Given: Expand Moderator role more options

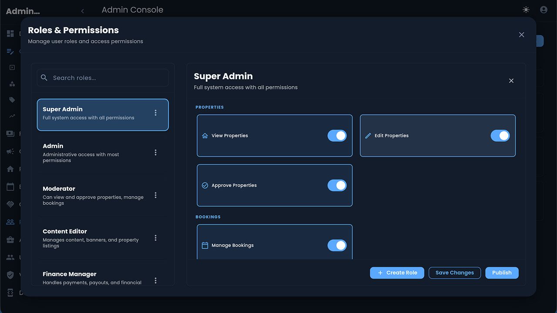Looking at the screenshot, I should 155,195.
